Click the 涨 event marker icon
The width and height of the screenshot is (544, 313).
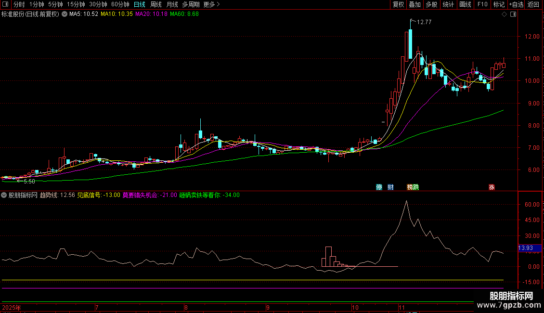point(492,187)
